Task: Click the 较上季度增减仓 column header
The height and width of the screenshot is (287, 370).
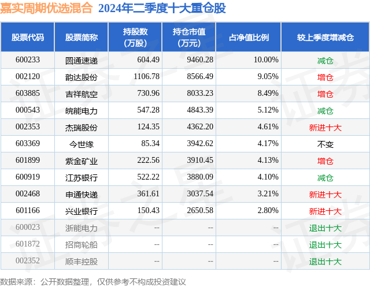Action: (325, 37)
